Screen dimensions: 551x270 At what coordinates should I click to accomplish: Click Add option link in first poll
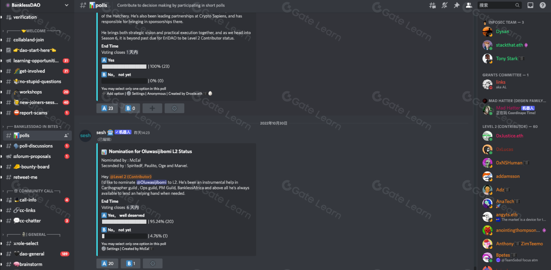(115, 94)
